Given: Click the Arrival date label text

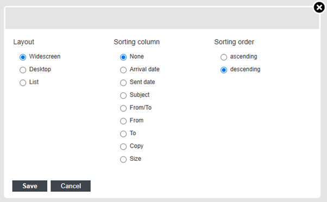Looking at the screenshot, I should point(144,69).
